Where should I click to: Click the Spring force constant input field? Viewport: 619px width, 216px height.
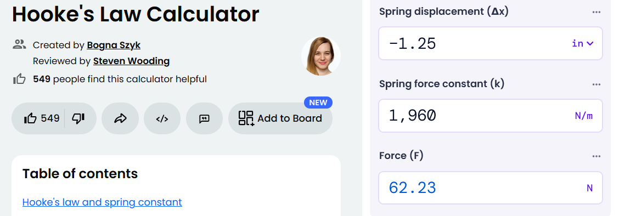point(490,116)
